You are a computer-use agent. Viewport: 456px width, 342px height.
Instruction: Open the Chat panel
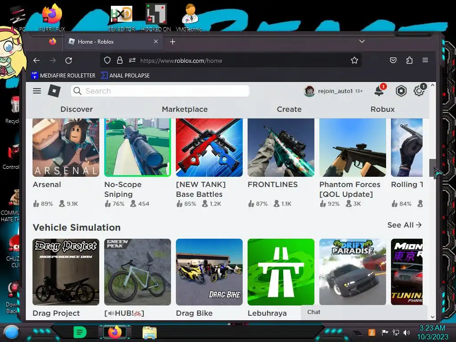[x=364, y=312]
